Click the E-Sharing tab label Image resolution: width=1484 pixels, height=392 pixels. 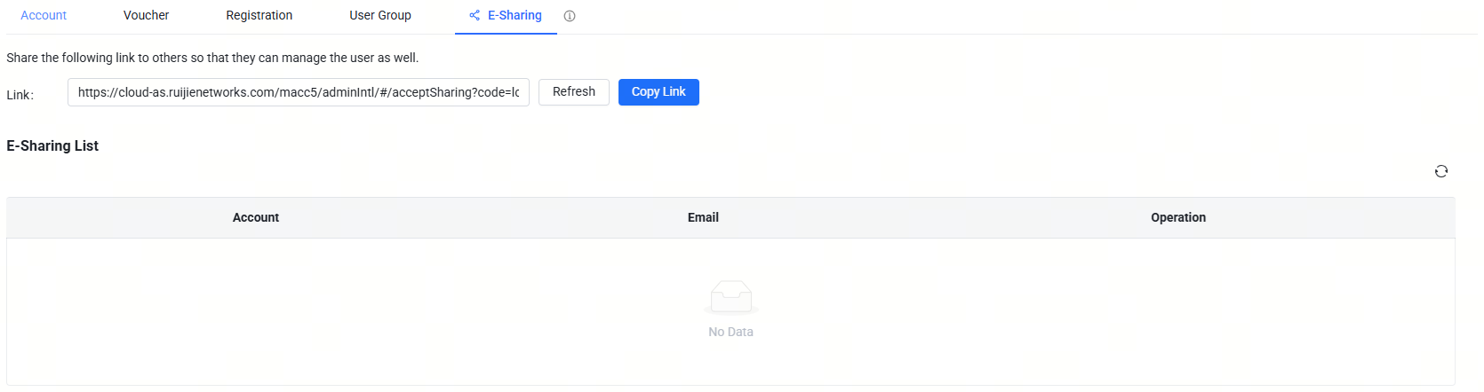coord(515,15)
